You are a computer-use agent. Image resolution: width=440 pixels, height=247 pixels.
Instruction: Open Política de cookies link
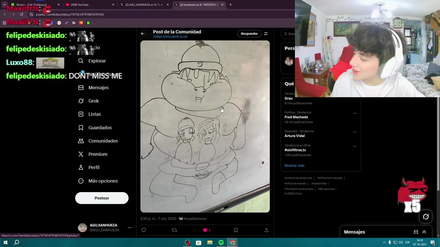(x=295, y=184)
